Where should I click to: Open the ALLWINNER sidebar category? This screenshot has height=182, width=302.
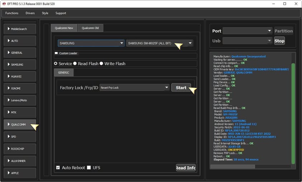pyautogui.click(x=20, y=161)
